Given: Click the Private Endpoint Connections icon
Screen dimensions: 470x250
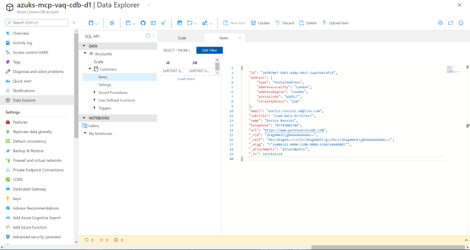Looking at the screenshot, I should [x=8, y=170].
